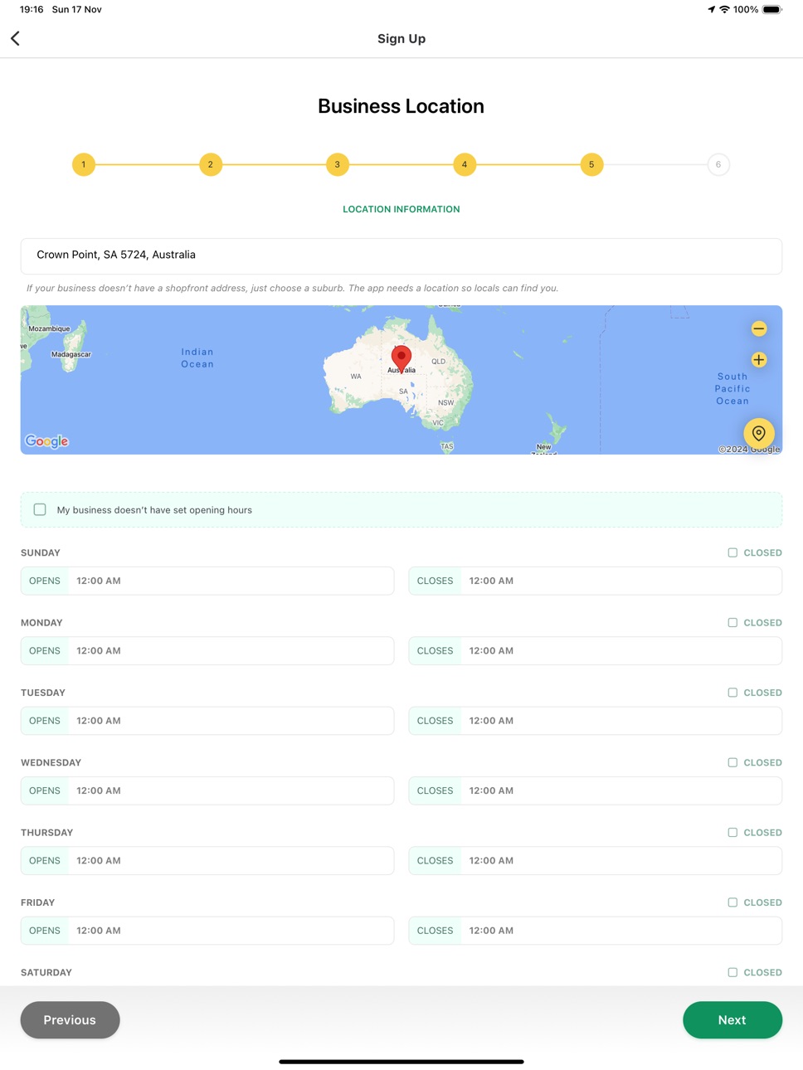The width and height of the screenshot is (803, 1070).
Task: Mark Wednesday as CLOSED
Action: tap(732, 762)
